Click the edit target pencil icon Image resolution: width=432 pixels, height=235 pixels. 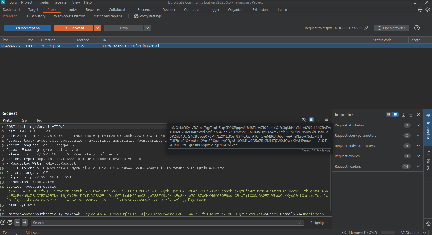tap(366, 28)
